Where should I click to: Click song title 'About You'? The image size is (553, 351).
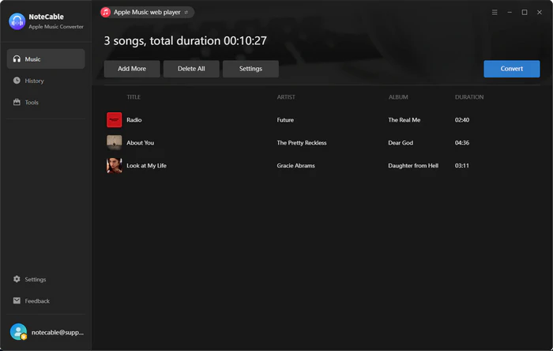pos(141,143)
